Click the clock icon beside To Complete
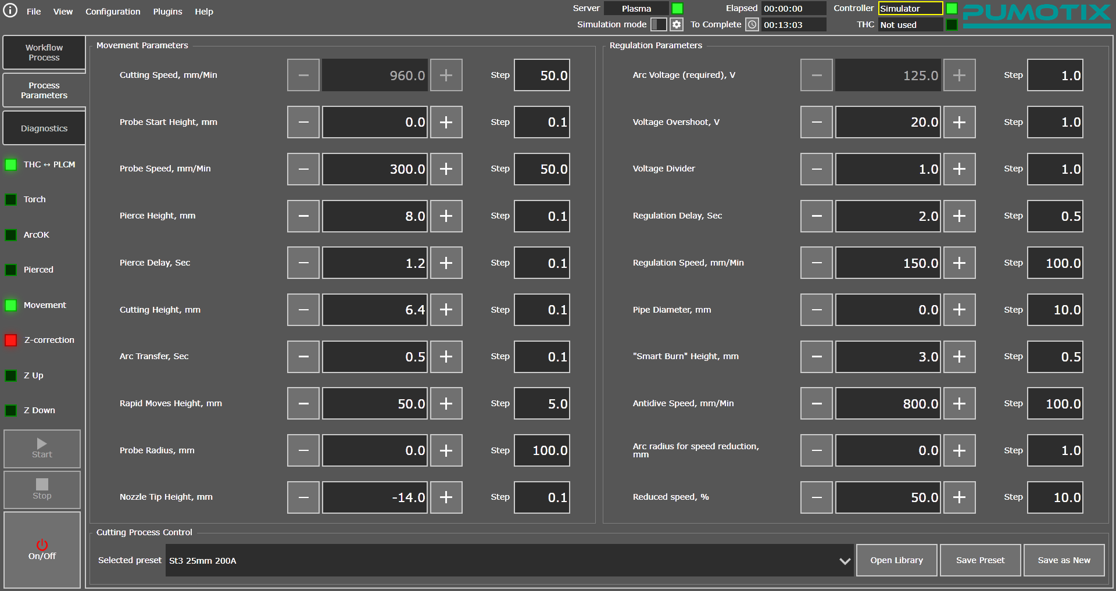Screen dimensions: 1116x591 coord(752,24)
